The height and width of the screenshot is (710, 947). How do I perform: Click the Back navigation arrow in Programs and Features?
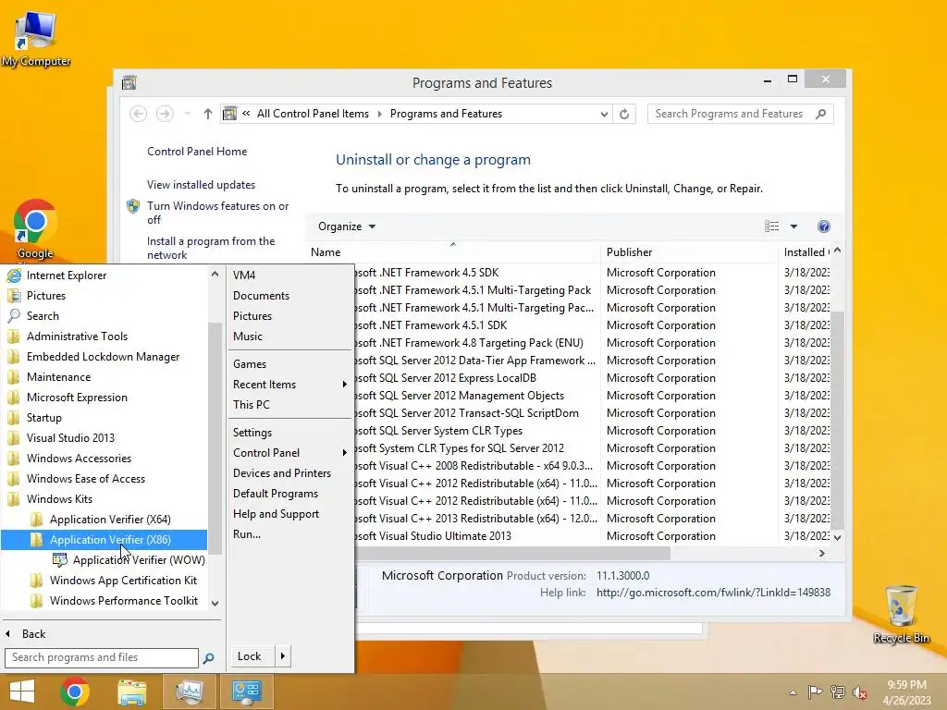(139, 114)
